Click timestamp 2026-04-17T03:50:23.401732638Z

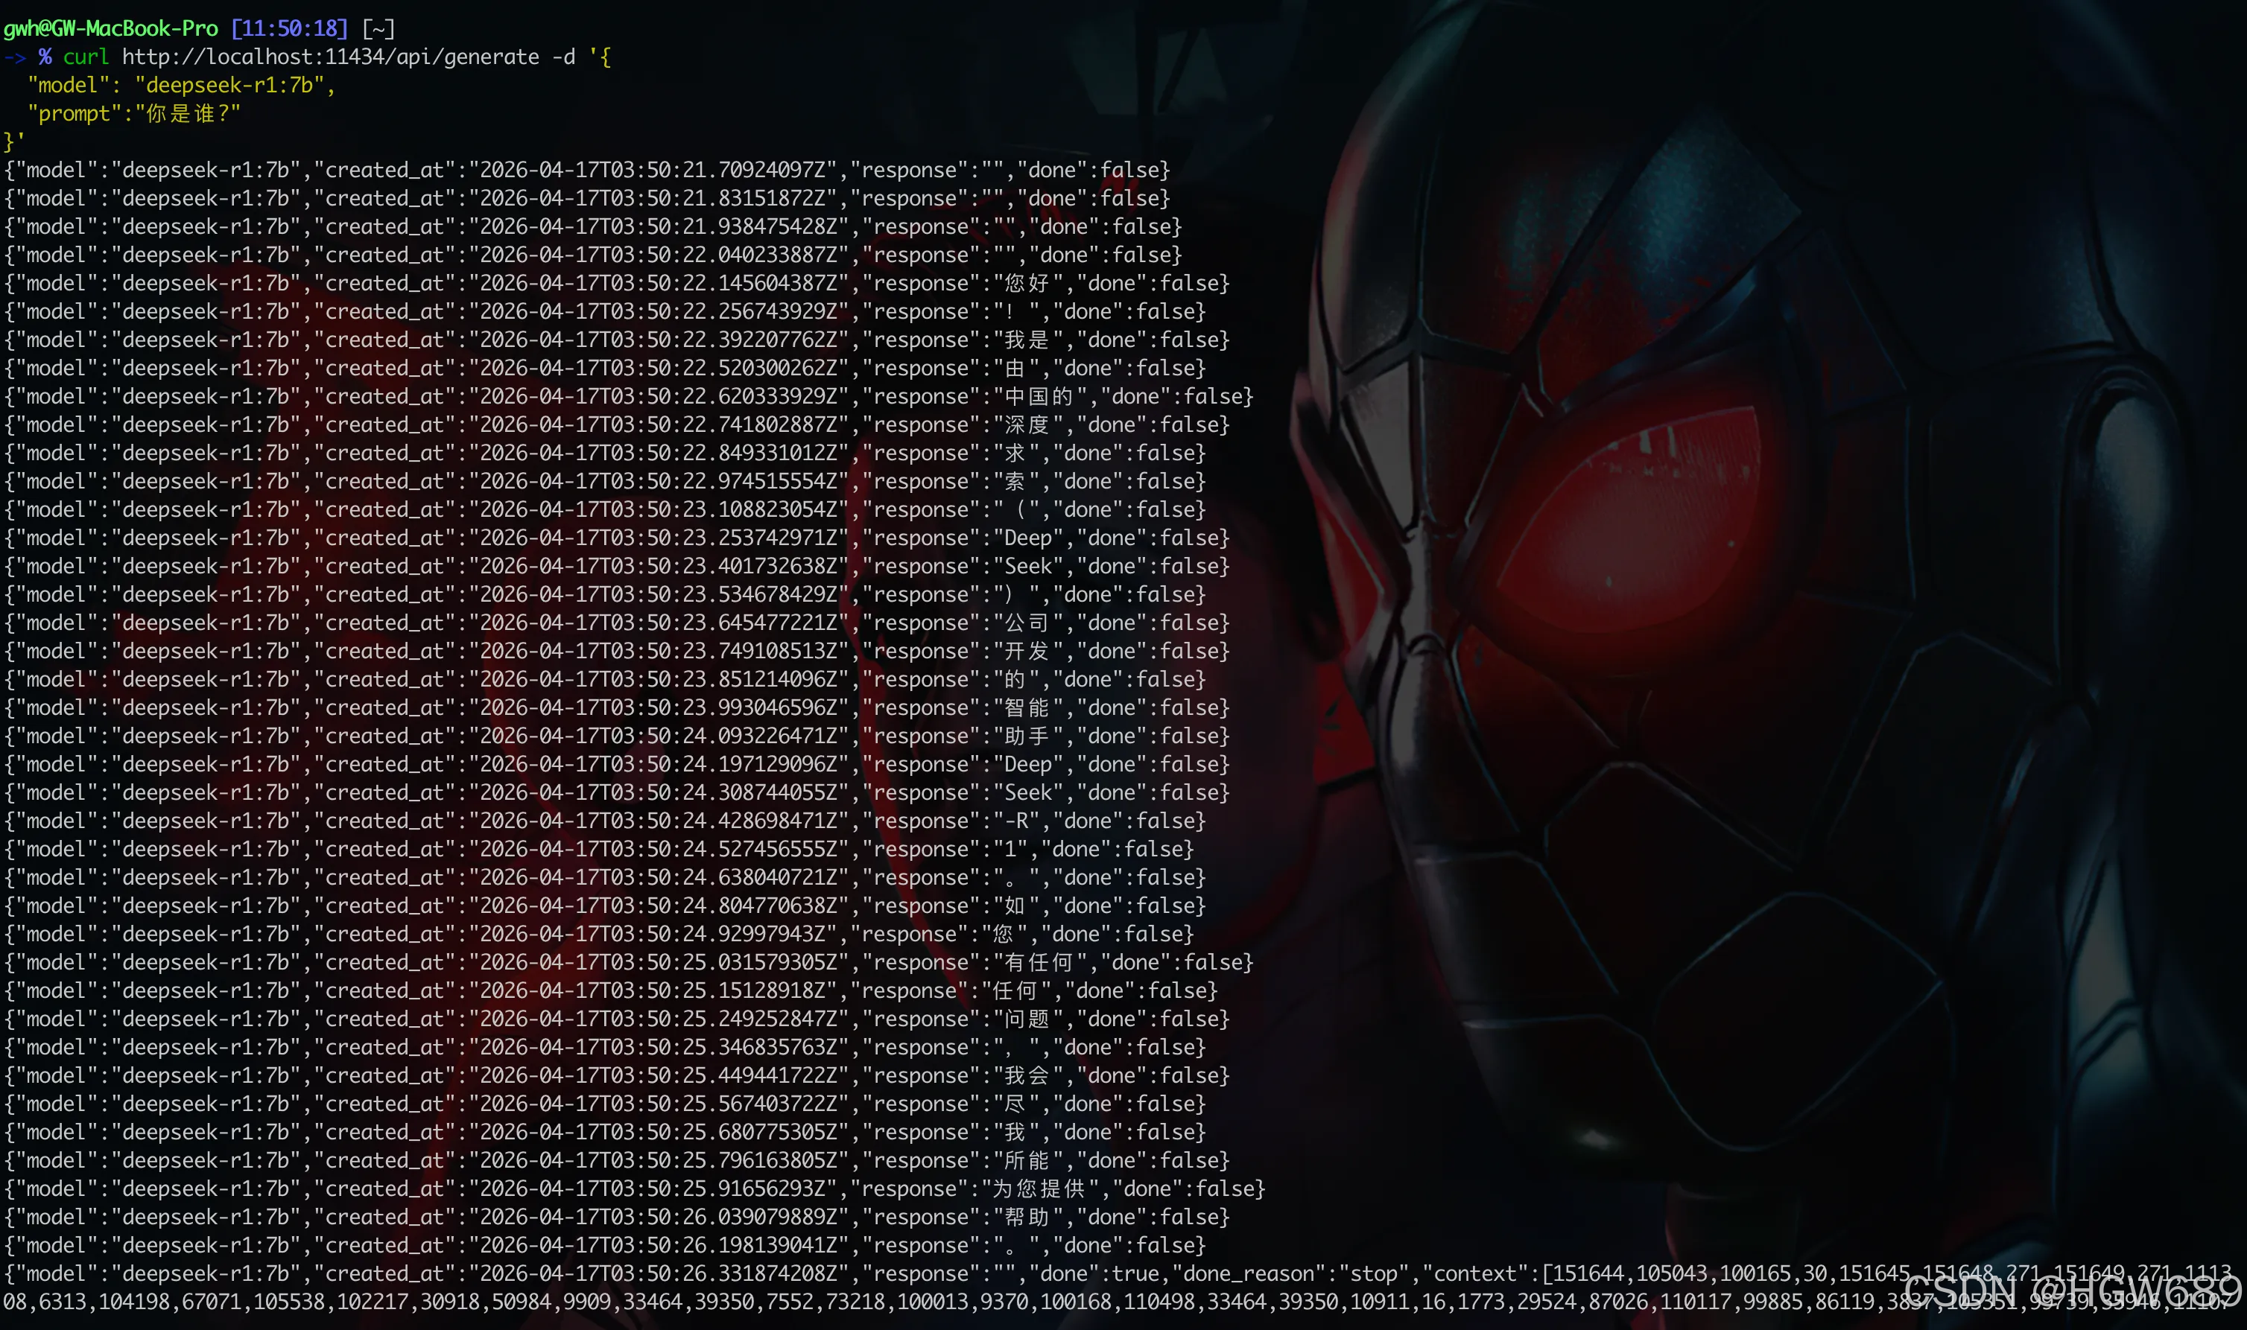[x=658, y=567]
